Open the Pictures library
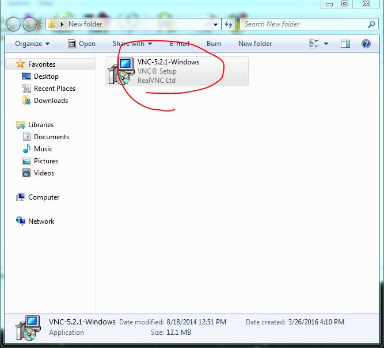 pyautogui.click(x=46, y=161)
